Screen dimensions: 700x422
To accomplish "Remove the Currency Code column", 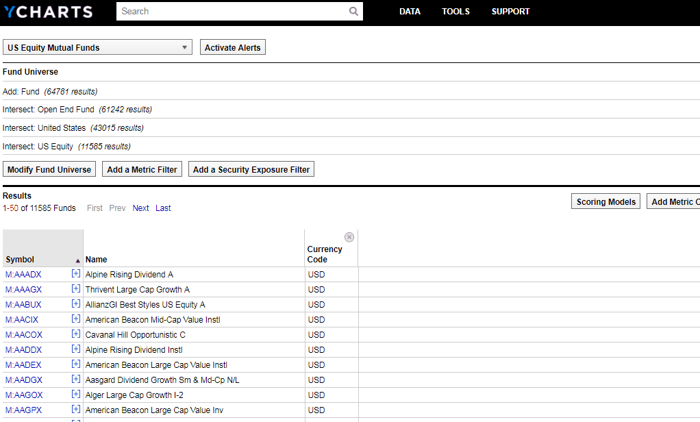I will pos(349,237).
